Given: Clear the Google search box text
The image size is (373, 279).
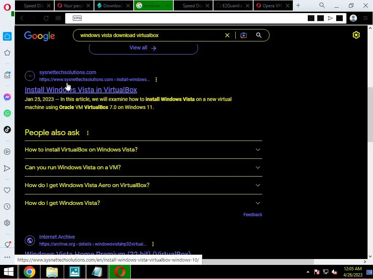Looking at the screenshot, I should [227, 35].
